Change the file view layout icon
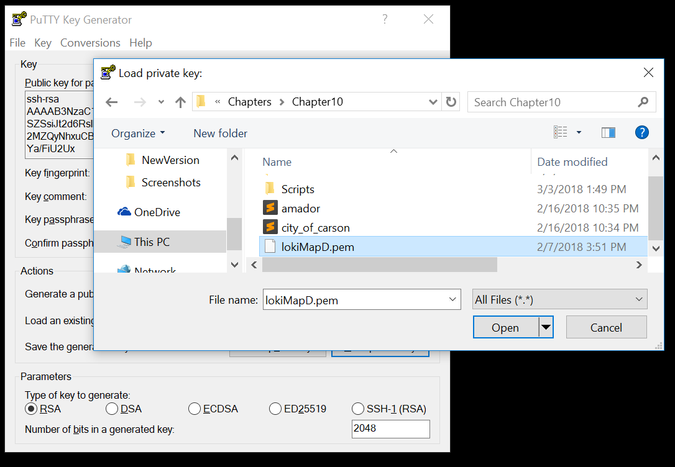Viewport: 675px width, 467px height. tap(561, 132)
